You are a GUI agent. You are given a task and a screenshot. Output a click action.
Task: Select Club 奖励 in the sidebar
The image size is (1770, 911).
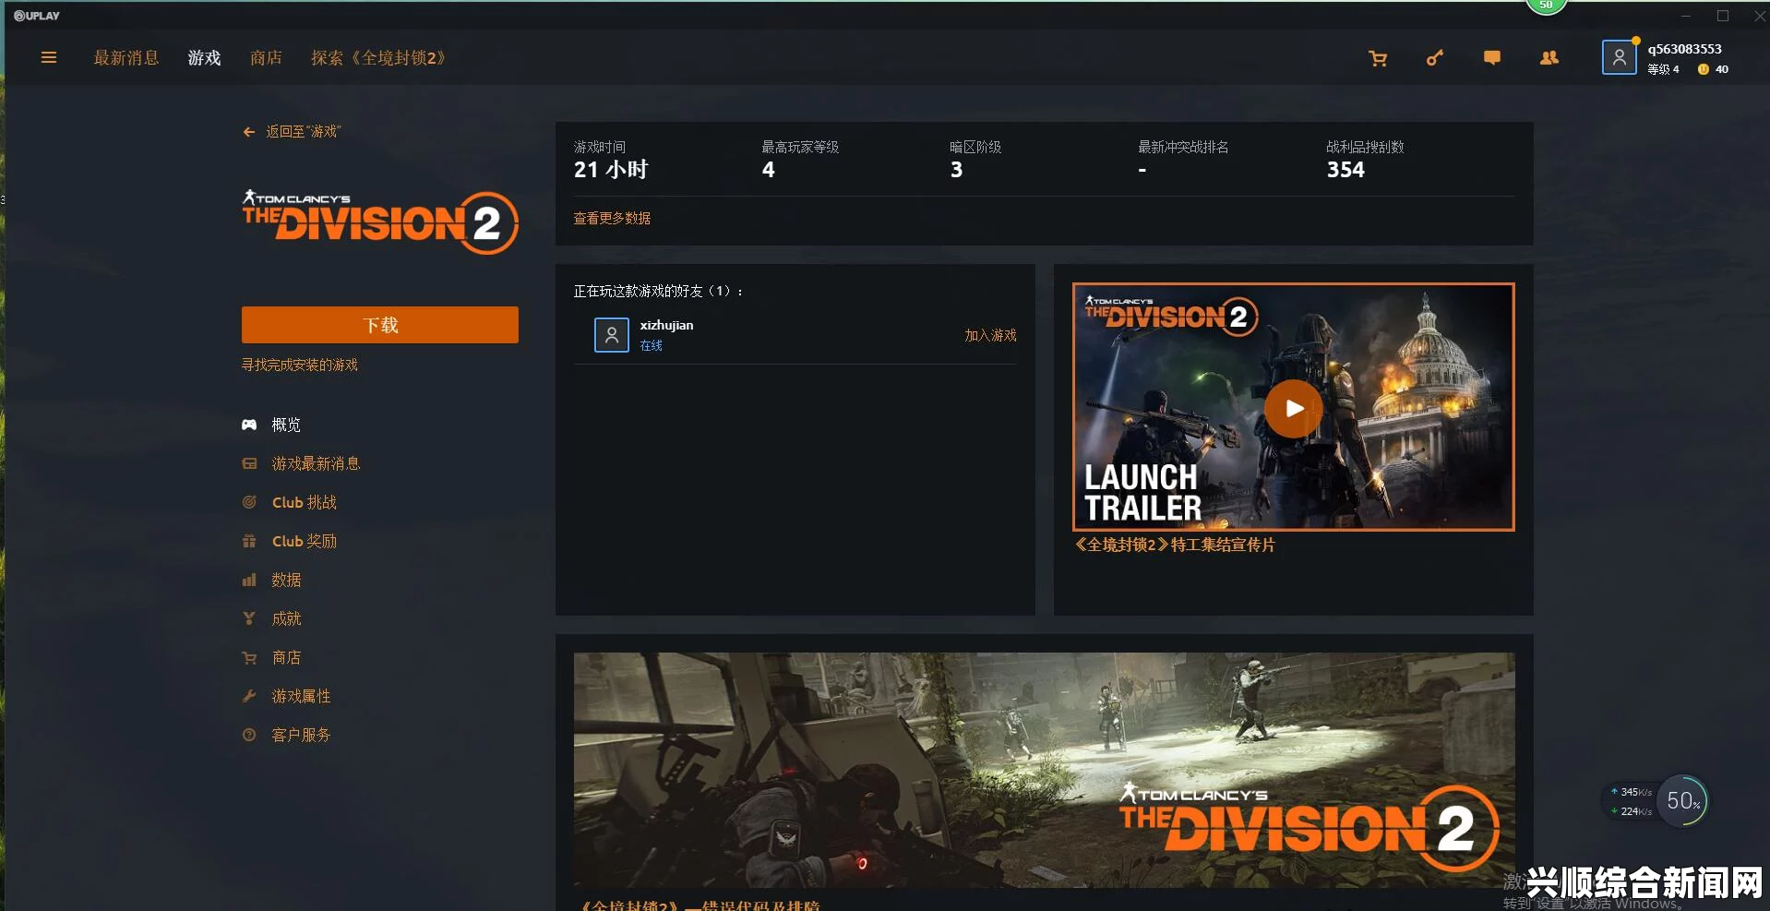click(305, 541)
